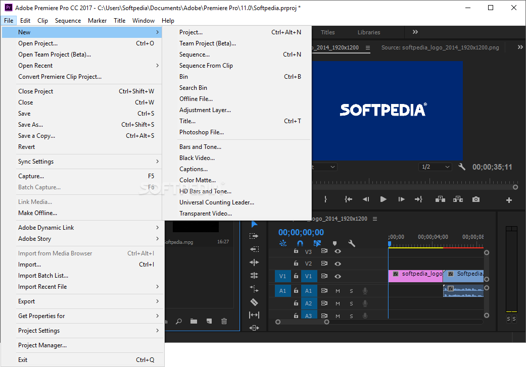Toggle Linked Selection in the timeline

(x=317, y=243)
